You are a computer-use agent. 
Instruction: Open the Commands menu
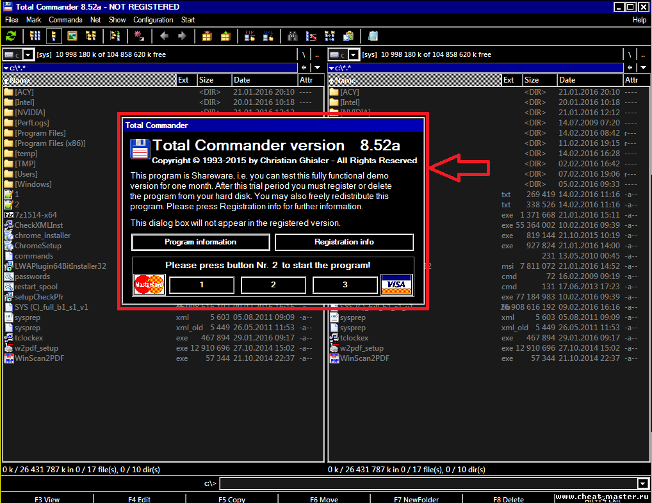[x=65, y=20]
